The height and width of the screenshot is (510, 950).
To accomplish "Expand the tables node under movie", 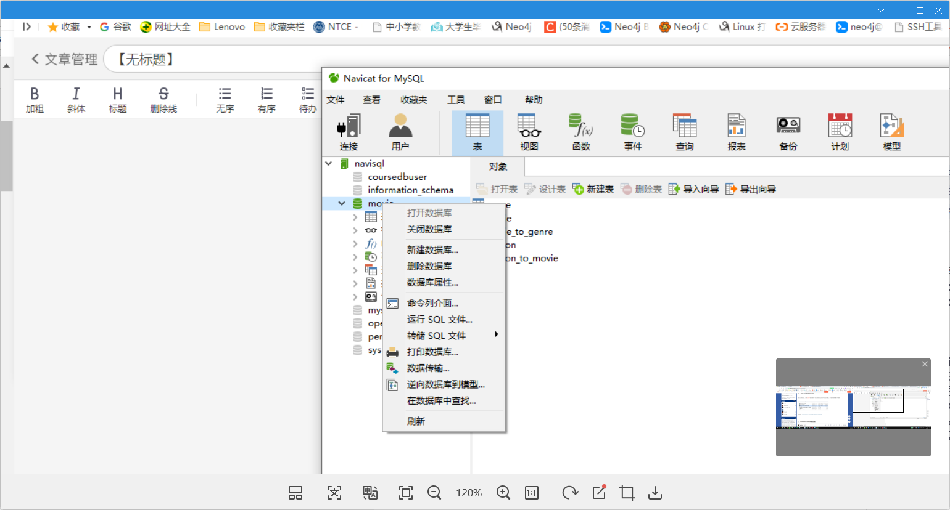I will click(x=355, y=217).
